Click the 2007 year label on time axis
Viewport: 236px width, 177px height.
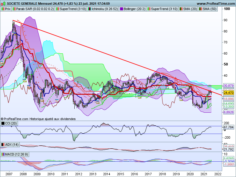(x=9, y=174)
